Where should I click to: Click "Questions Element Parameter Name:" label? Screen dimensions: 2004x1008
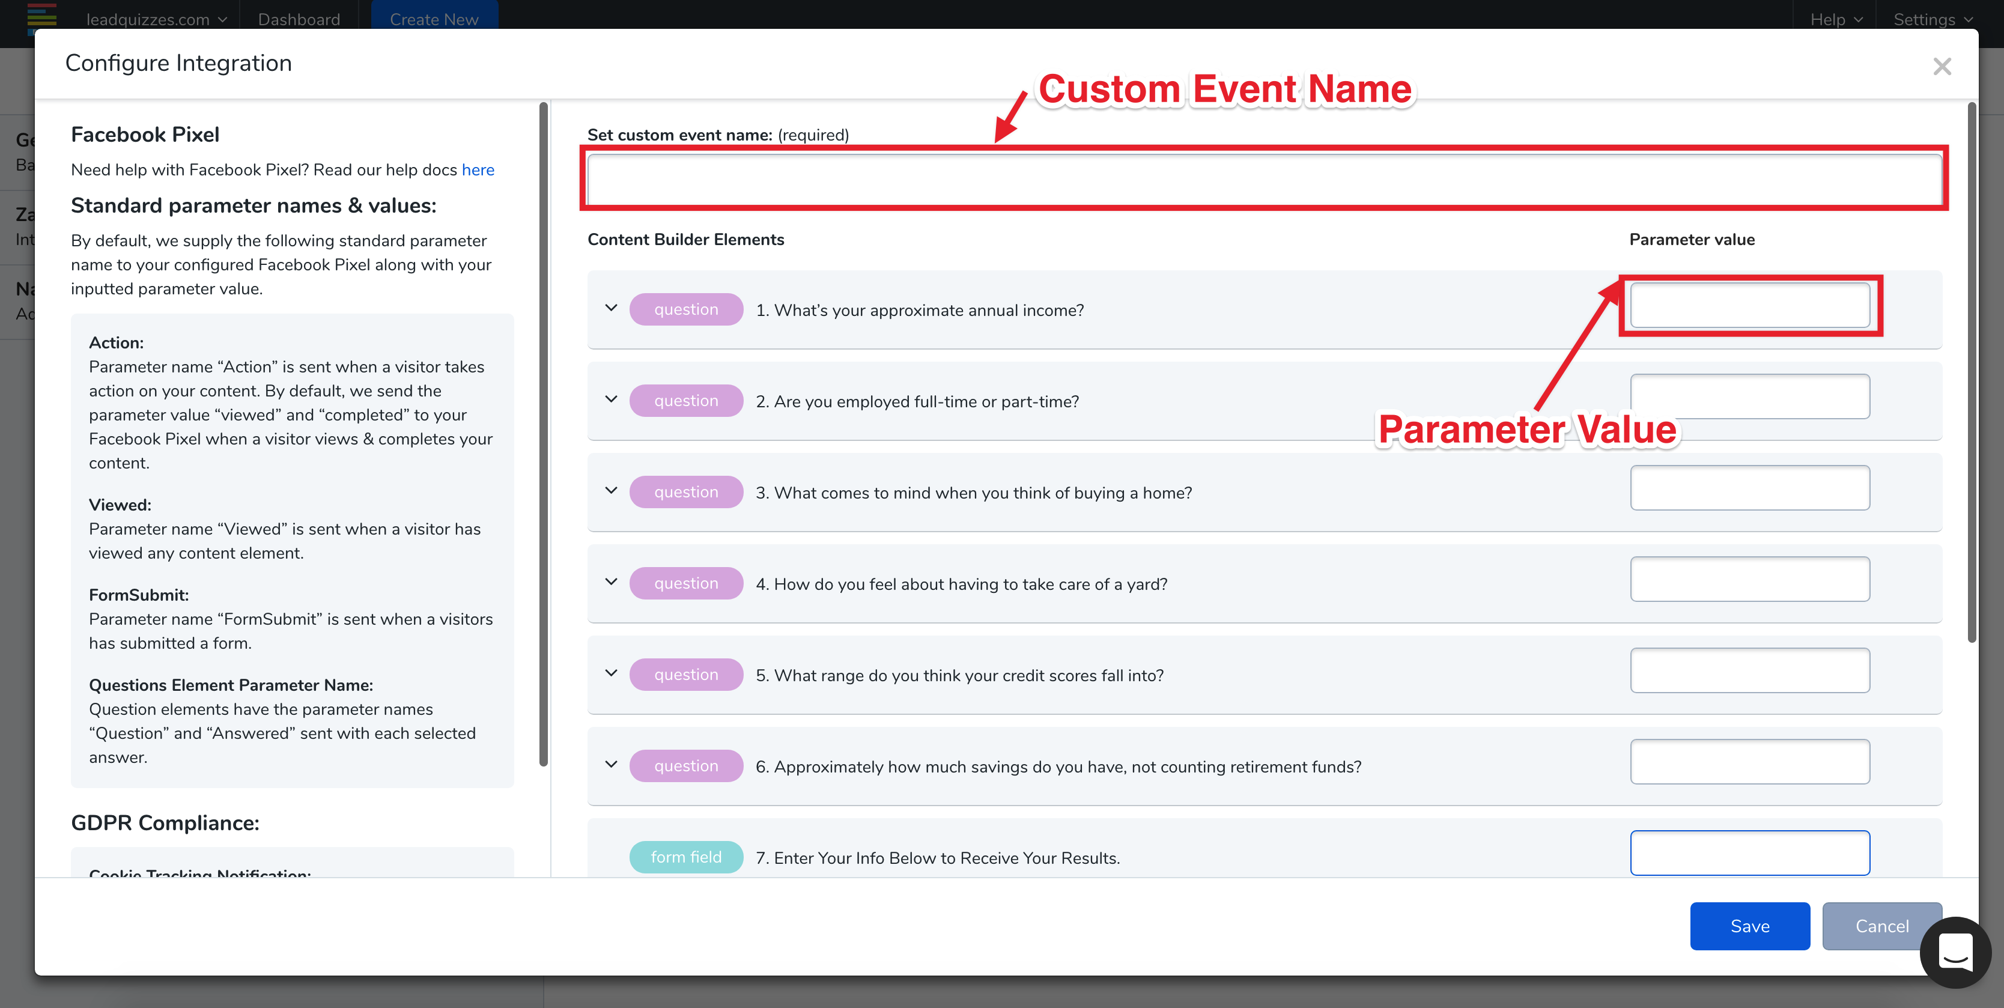[231, 685]
